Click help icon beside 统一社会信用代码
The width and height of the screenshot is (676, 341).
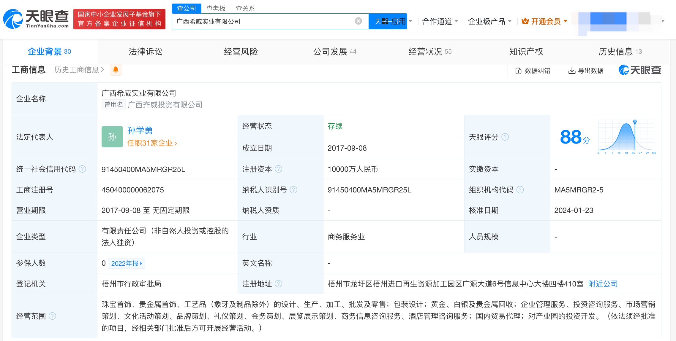tap(82, 169)
